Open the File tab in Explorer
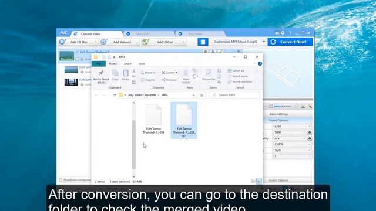This screenshot has width=376, height=211. (99, 64)
